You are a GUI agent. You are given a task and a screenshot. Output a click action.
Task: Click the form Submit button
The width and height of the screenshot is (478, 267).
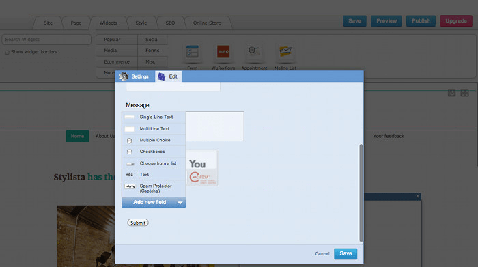[138, 223]
